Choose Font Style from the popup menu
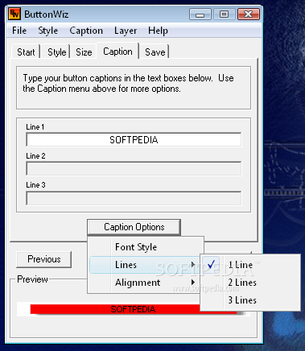Image resolution: width=305 pixels, height=351 pixels. [146, 247]
